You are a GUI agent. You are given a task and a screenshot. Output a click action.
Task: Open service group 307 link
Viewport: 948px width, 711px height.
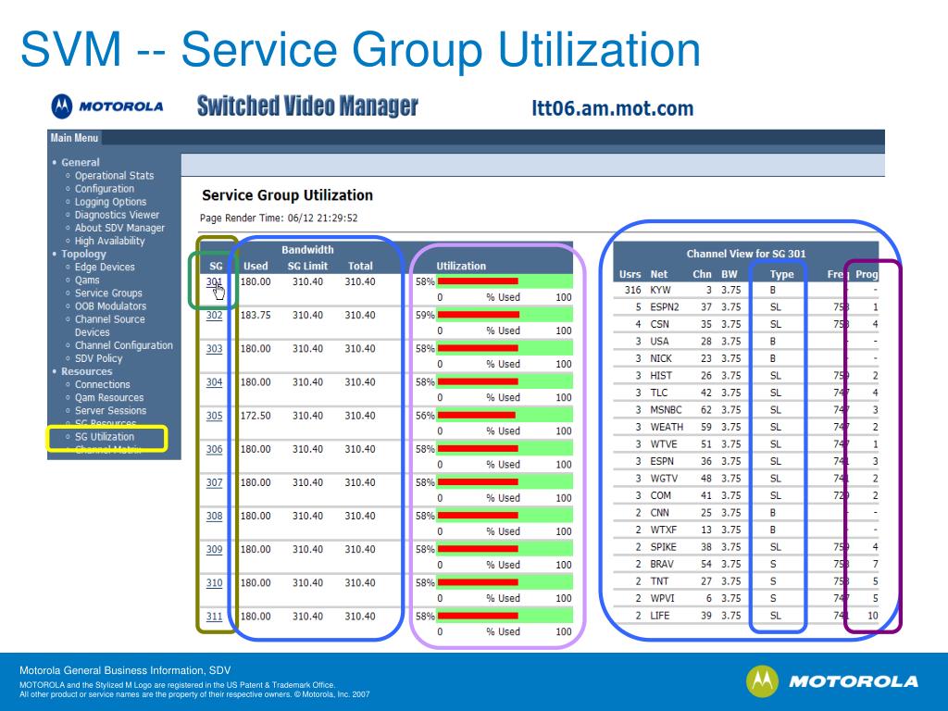(214, 482)
